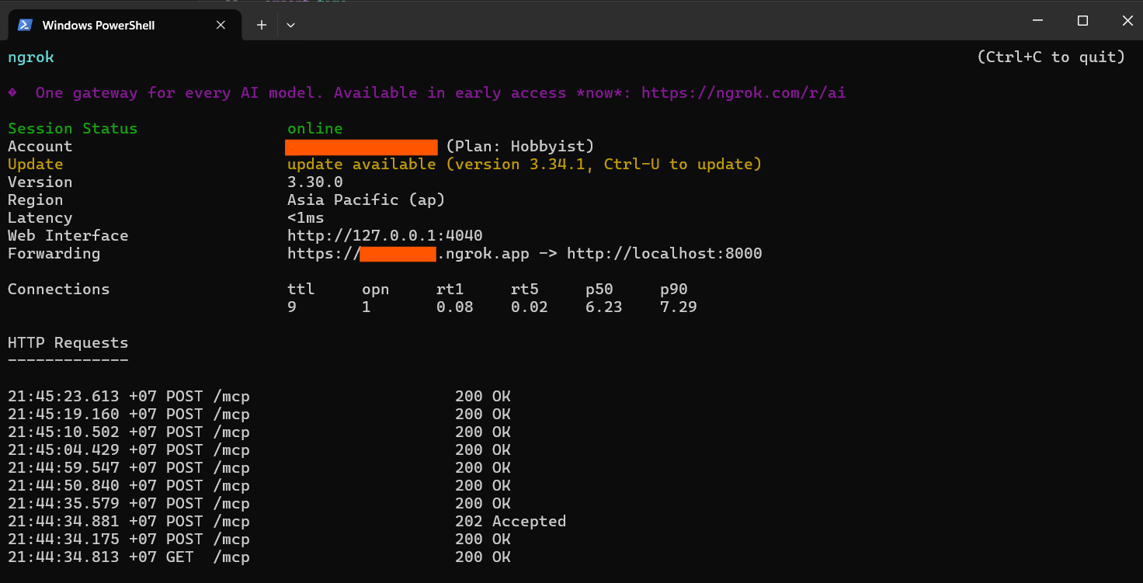Click the version value 3.30.0
This screenshot has height=583, width=1143.
coord(315,182)
